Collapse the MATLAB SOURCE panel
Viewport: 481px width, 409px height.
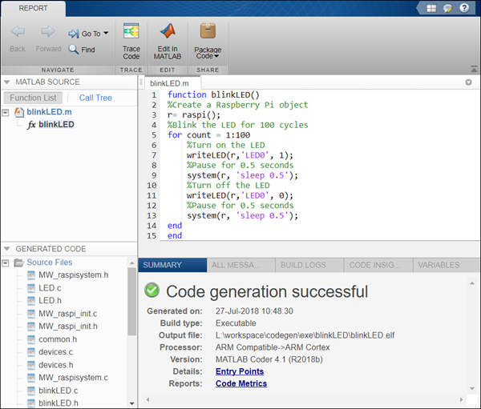click(x=7, y=82)
